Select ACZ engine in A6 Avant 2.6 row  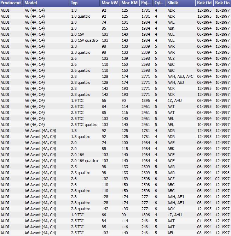[171, 179]
